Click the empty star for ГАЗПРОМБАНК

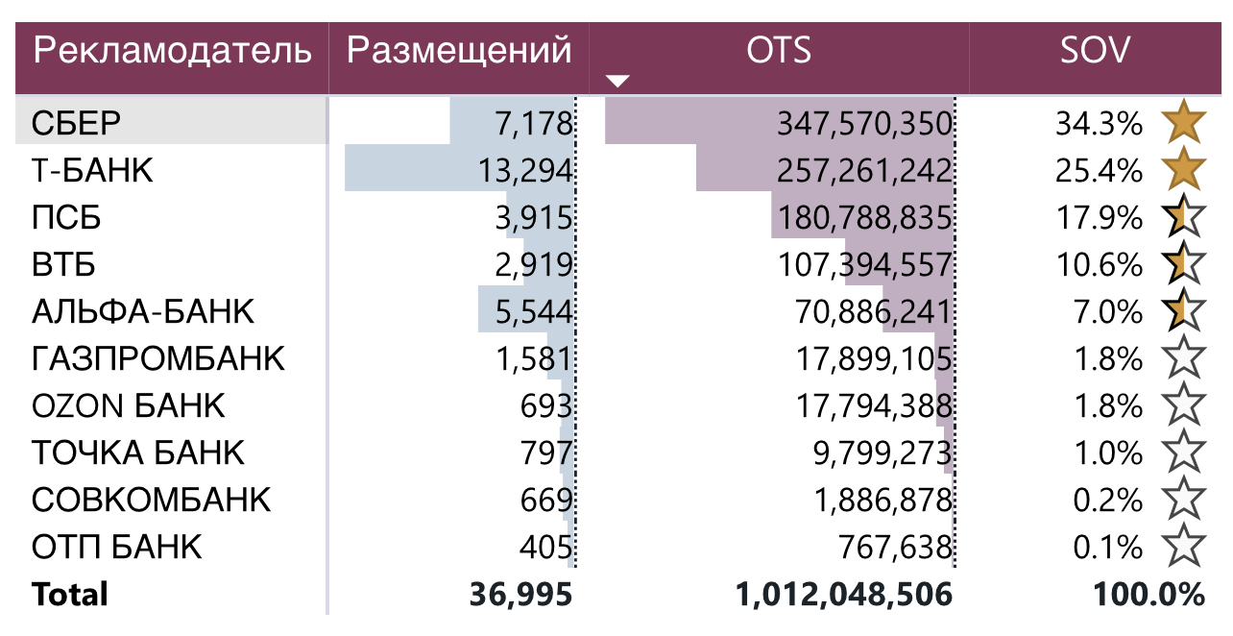tap(1183, 358)
